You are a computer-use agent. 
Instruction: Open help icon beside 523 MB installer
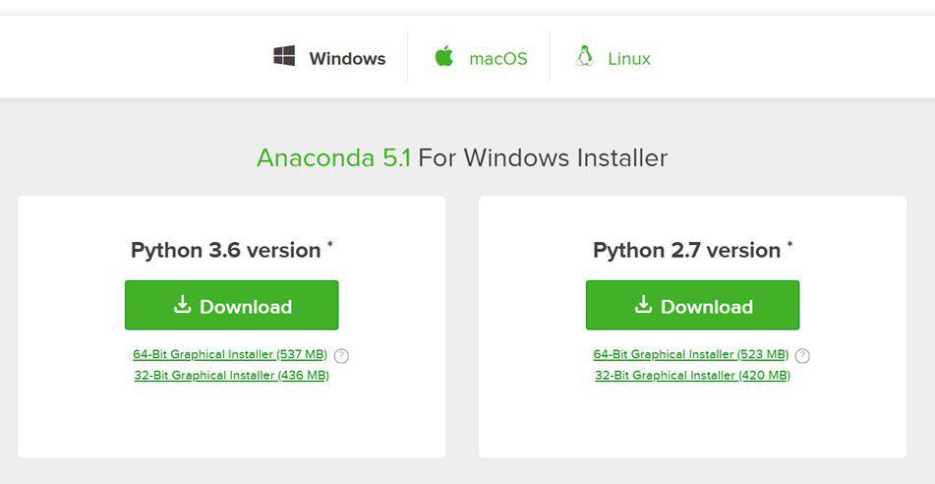pos(802,356)
